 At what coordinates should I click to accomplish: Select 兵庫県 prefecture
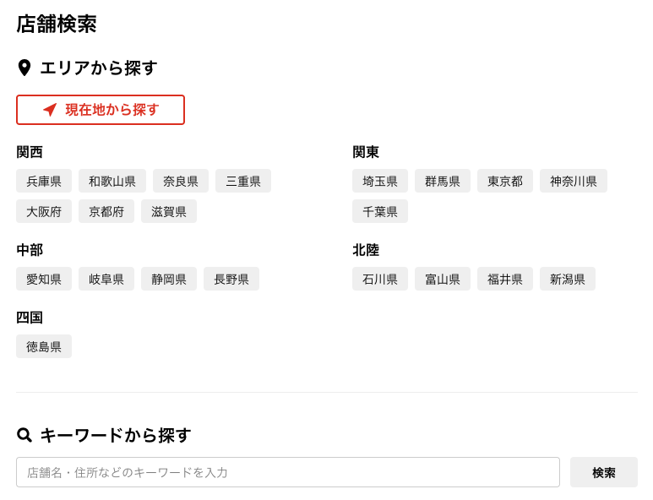(44, 181)
